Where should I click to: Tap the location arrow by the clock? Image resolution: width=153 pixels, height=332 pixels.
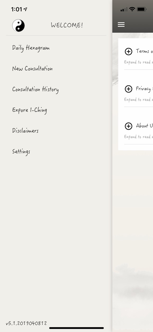(x=25, y=9)
